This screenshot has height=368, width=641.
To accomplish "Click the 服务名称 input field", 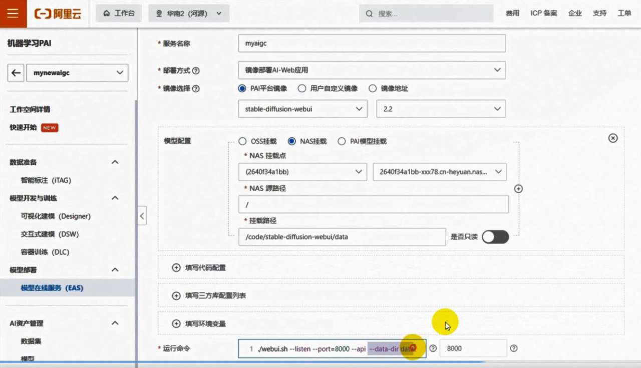I will [x=372, y=43].
